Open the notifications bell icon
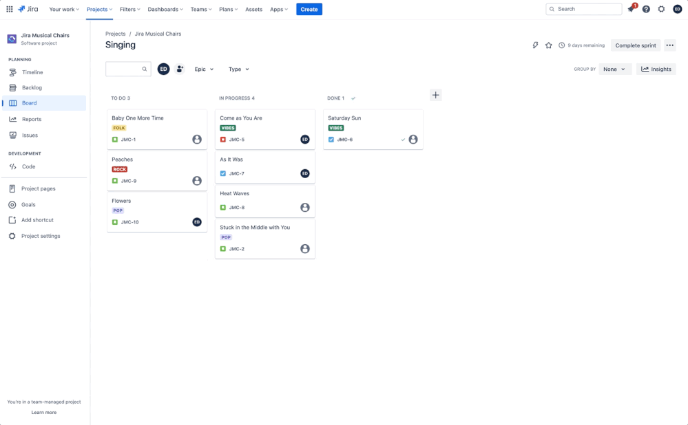The image size is (688, 425). click(x=631, y=9)
